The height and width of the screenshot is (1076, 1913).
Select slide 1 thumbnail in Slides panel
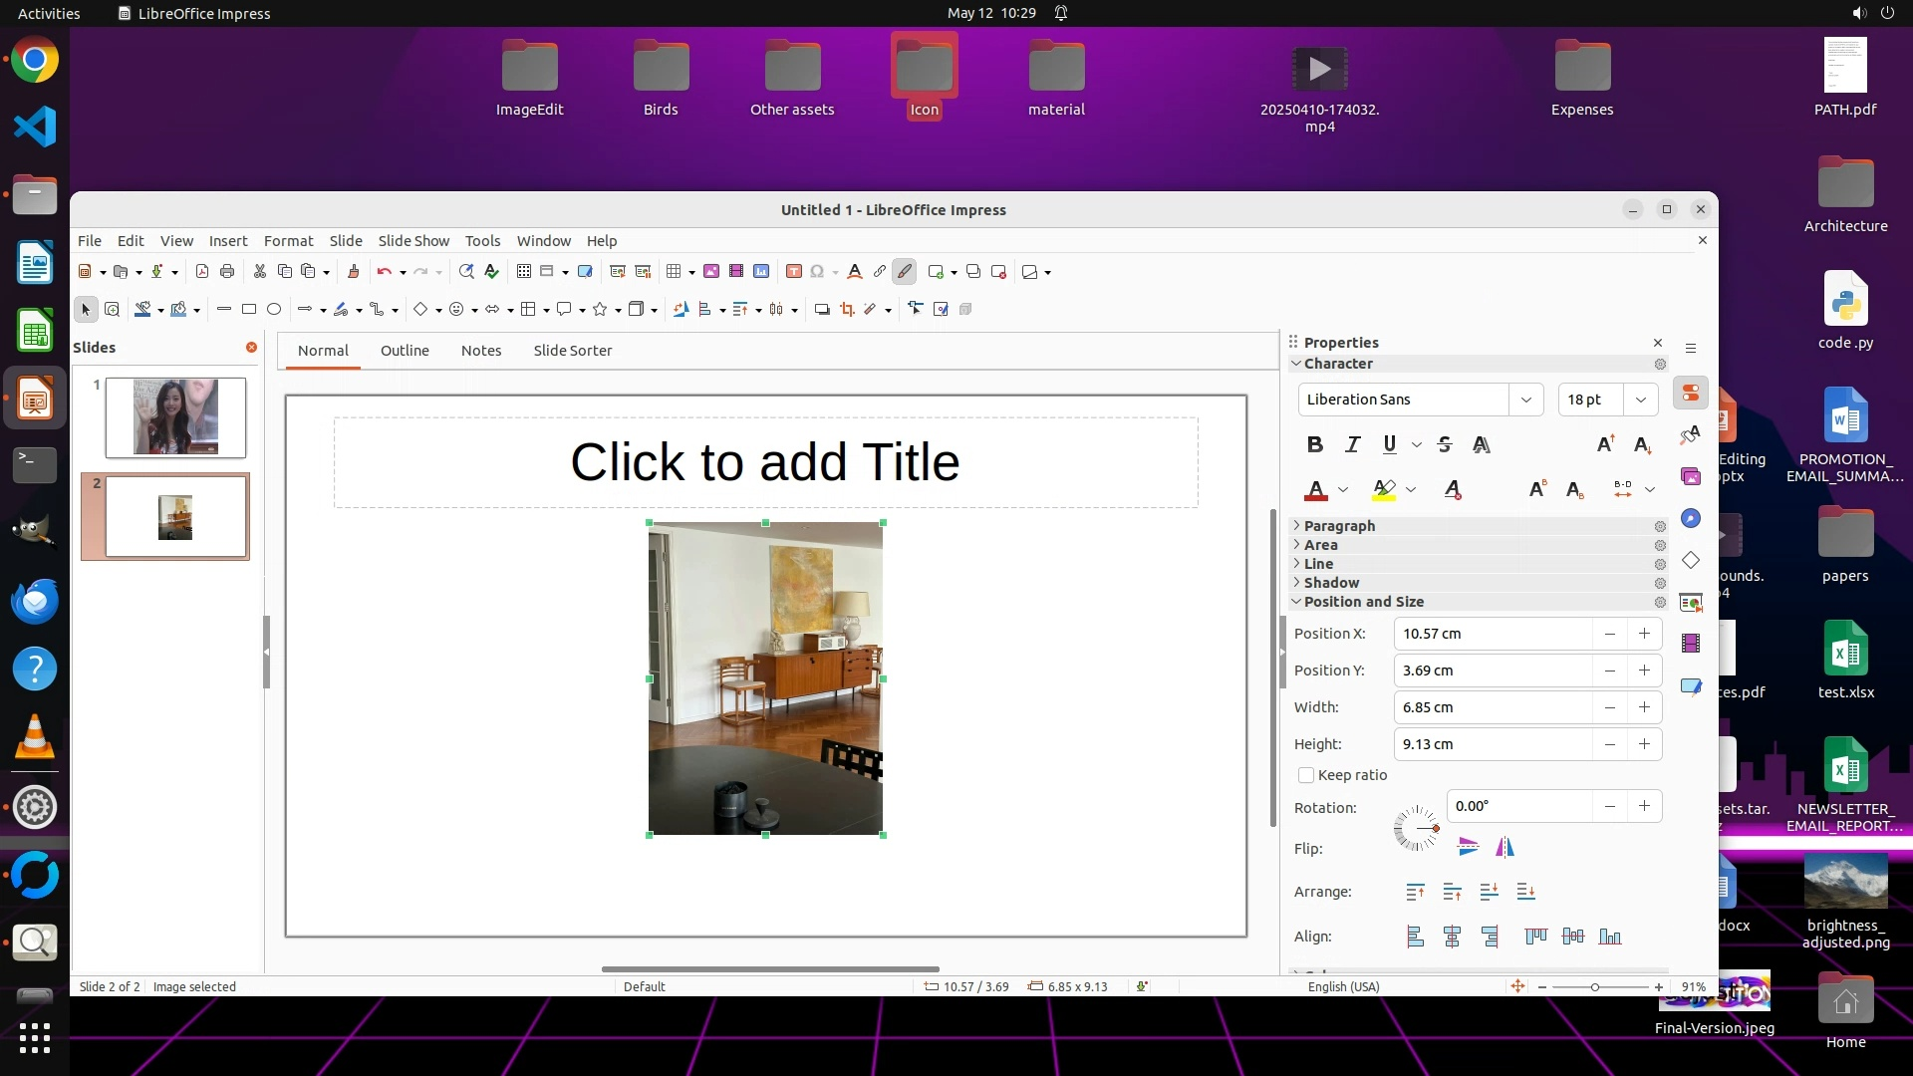coord(175,417)
